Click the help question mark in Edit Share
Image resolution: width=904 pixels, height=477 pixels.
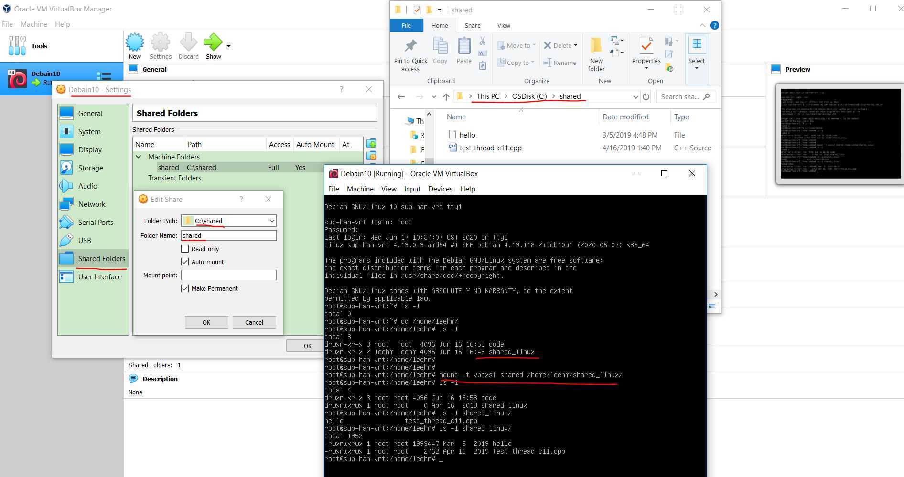pos(241,199)
